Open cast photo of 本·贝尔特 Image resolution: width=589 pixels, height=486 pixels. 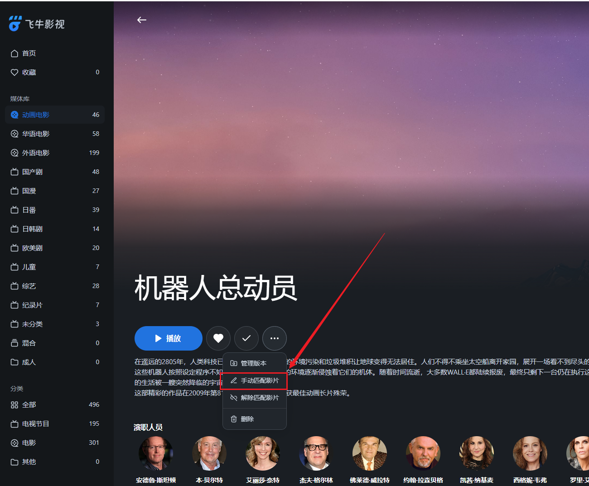(209, 453)
